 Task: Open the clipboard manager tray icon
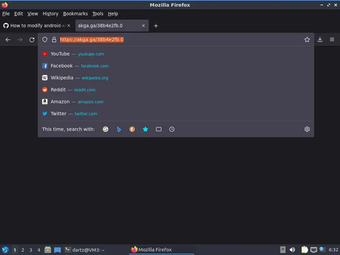coord(304,250)
